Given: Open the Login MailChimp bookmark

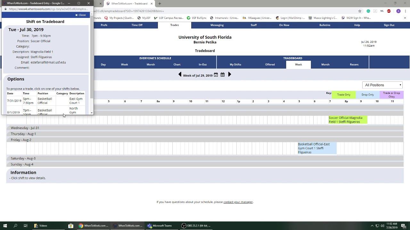Looking at the screenshot, I should click(x=290, y=18).
